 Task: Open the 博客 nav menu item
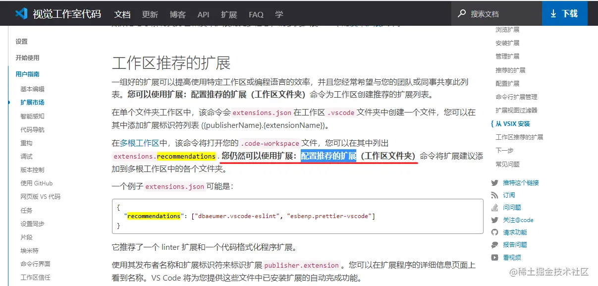pyautogui.click(x=177, y=14)
